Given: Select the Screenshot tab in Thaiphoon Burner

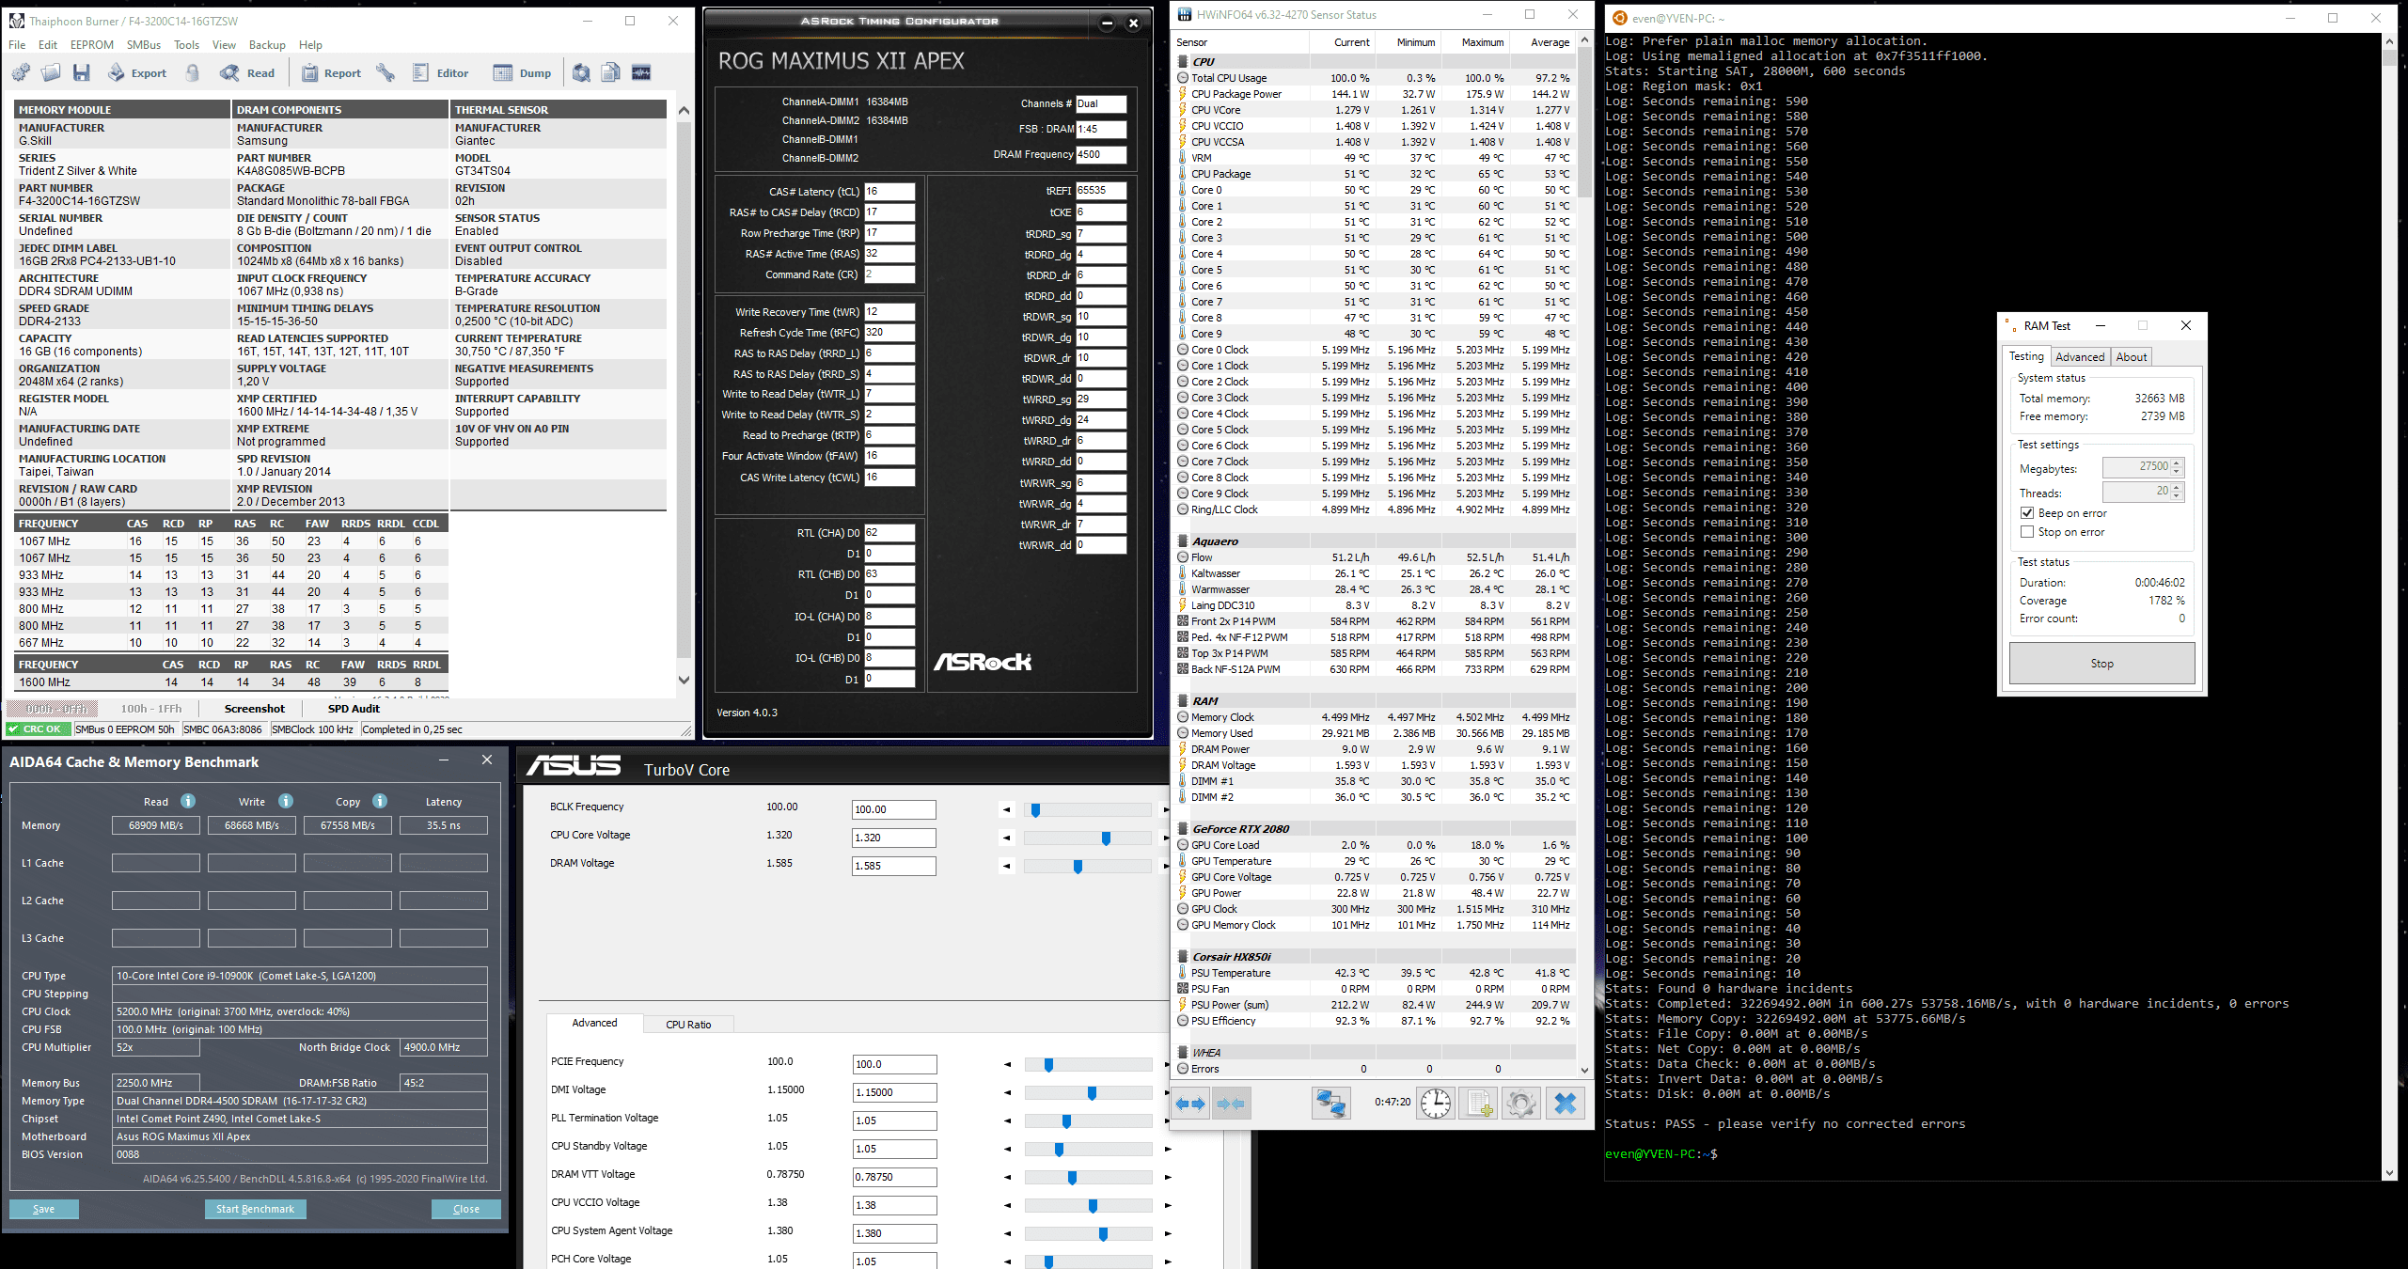Looking at the screenshot, I should click(254, 709).
